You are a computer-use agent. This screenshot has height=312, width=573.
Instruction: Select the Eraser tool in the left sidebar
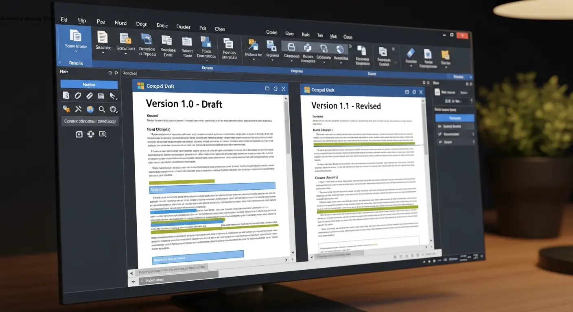coord(77,95)
